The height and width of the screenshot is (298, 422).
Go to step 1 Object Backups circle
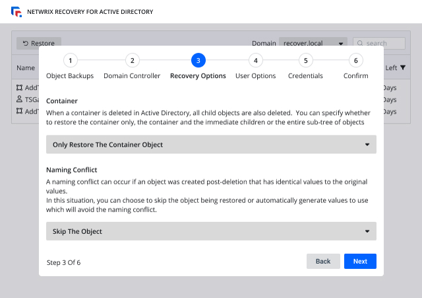(x=71, y=61)
